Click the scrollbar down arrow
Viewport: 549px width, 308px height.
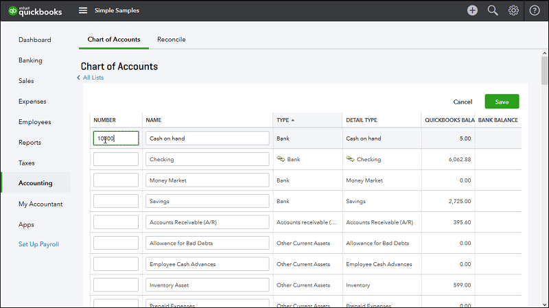click(x=544, y=305)
